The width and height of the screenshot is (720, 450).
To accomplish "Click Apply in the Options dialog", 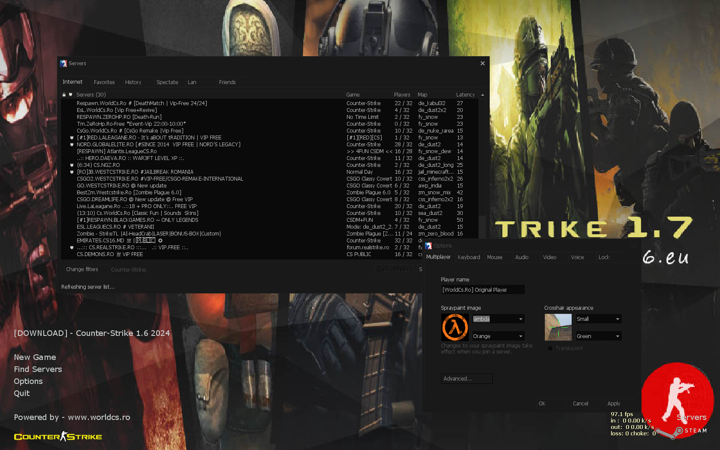I will pyautogui.click(x=621, y=404).
